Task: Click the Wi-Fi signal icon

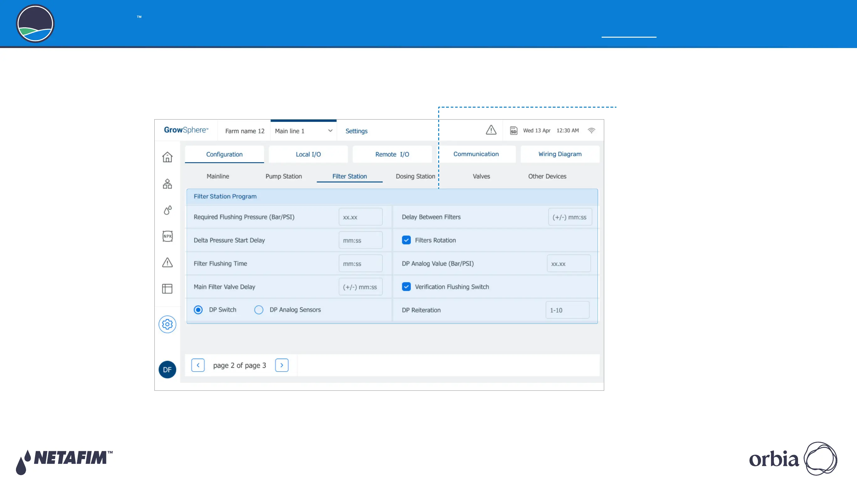Action: [592, 131]
